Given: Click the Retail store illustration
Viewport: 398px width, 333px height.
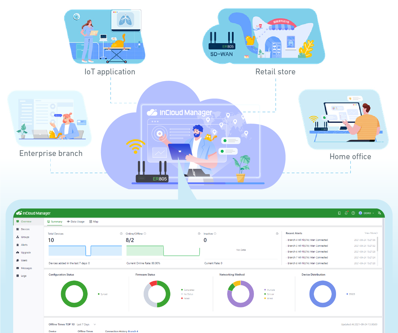Looking at the screenshot, I should pyautogui.click(x=263, y=36).
